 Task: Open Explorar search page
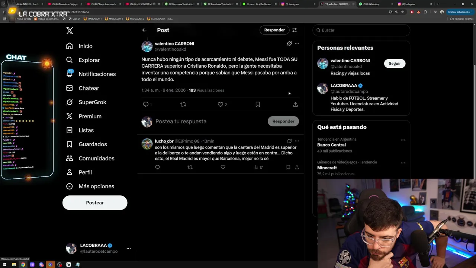pos(83,60)
